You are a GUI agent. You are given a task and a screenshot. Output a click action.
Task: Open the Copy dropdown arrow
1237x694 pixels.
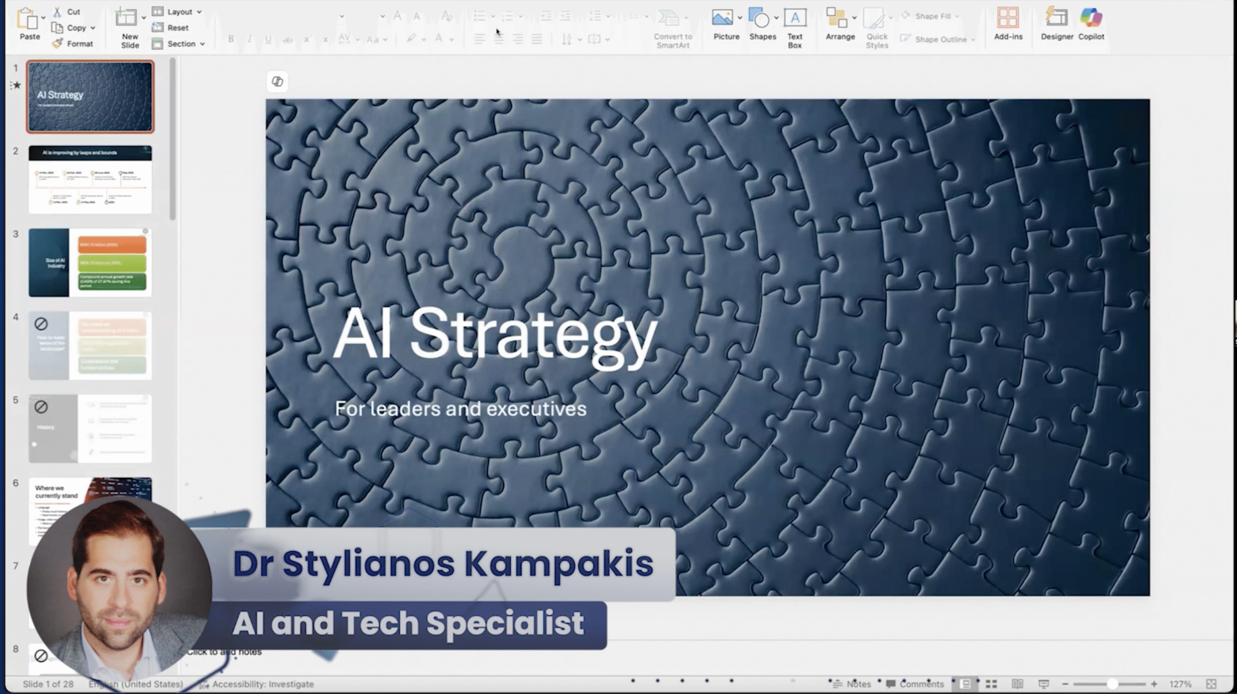point(93,28)
